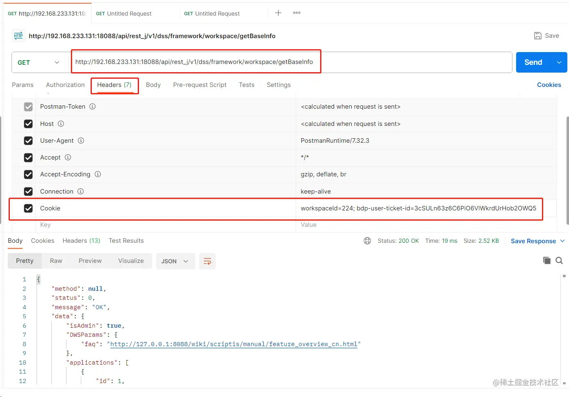569x397 pixels.
Task: Click the Status: 200 OK indicator
Action: 398,241
